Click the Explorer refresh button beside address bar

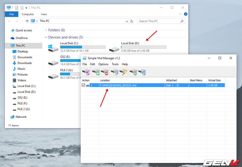132,21
